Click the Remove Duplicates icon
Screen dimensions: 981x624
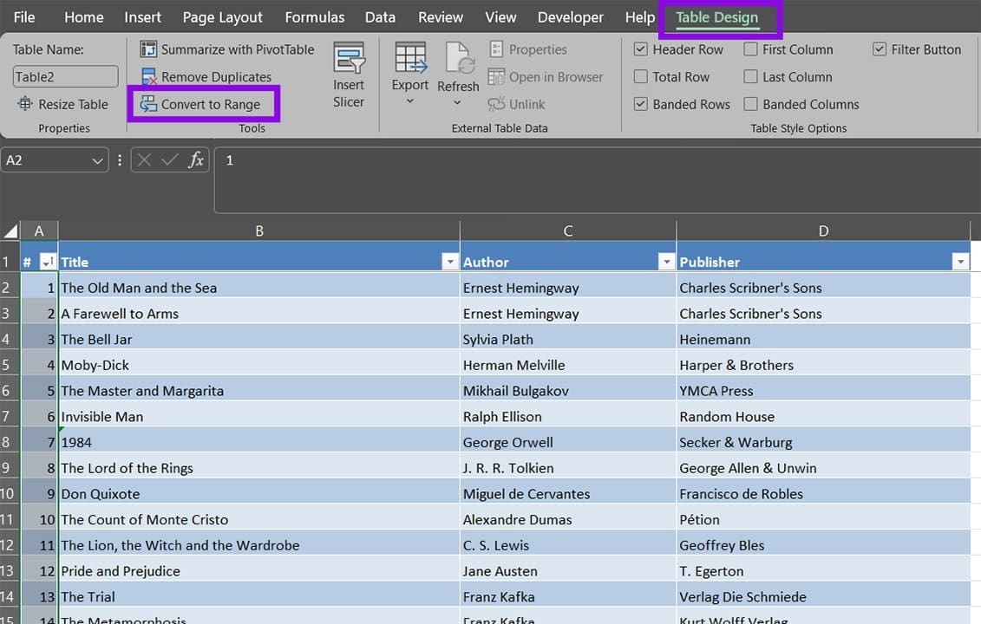148,77
